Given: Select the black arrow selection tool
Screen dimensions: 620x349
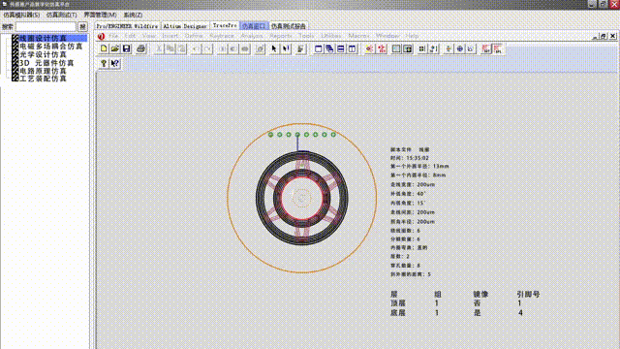Looking at the screenshot, I should [274, 48].
